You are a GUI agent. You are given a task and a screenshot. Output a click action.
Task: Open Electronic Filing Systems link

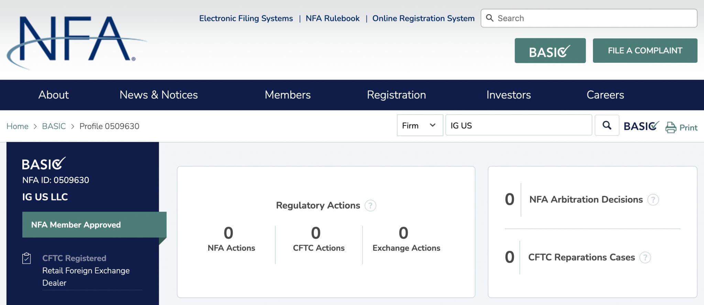coord(246,18)
